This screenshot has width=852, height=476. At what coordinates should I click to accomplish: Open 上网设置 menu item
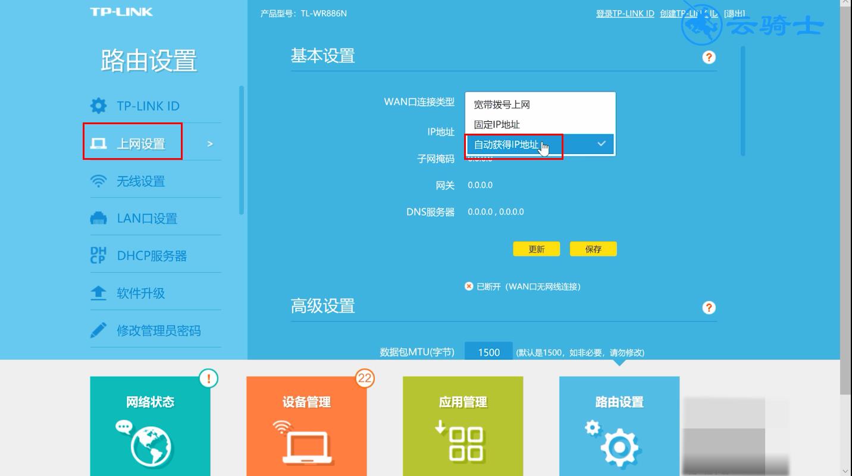point(155,143)
